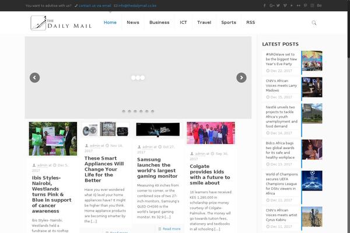The image size is (350, 233).
Task: Open '#NRGWave set to be the biggest' latest post
Action: 281,59
